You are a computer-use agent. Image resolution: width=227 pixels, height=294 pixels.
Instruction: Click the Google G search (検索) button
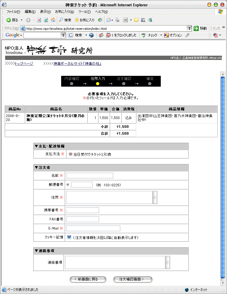[75, 35]
